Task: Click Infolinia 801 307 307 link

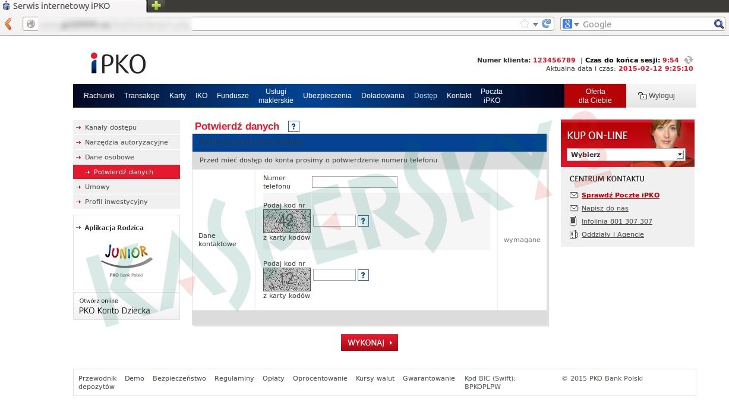Action: [617, 221]
